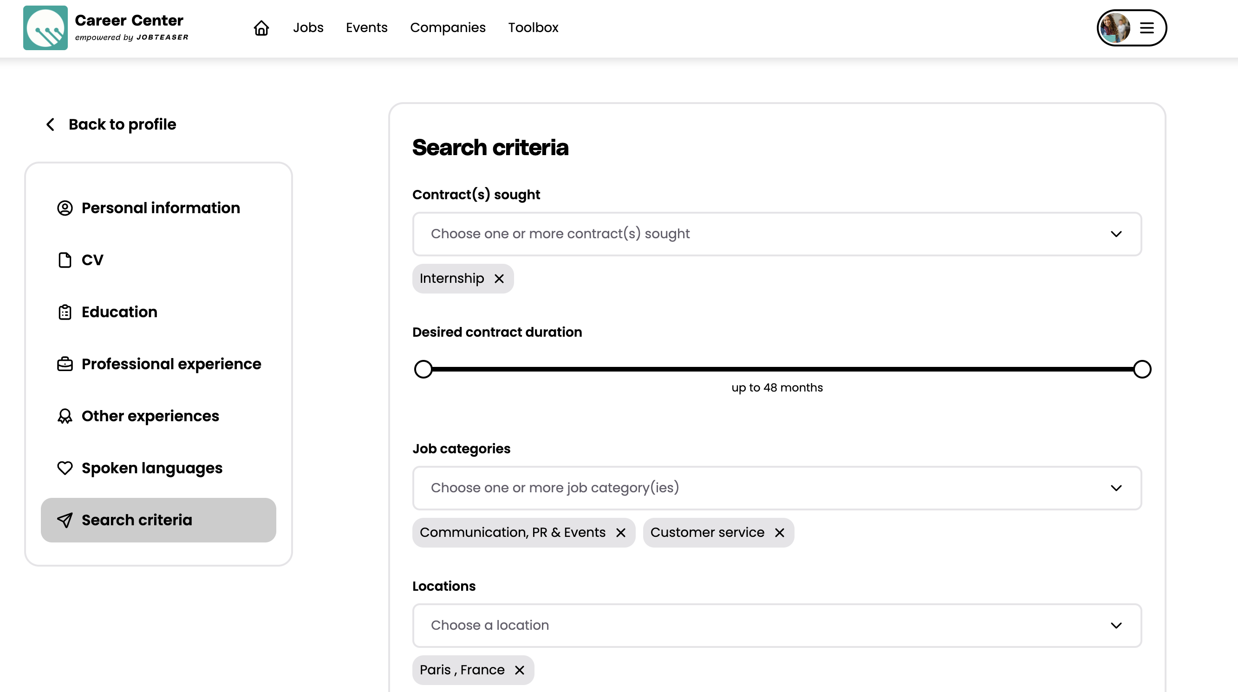The width and height of the screenshot is (1238, 692).
Task: Open the Toolbox menu item
Action: tap(533, 28)
